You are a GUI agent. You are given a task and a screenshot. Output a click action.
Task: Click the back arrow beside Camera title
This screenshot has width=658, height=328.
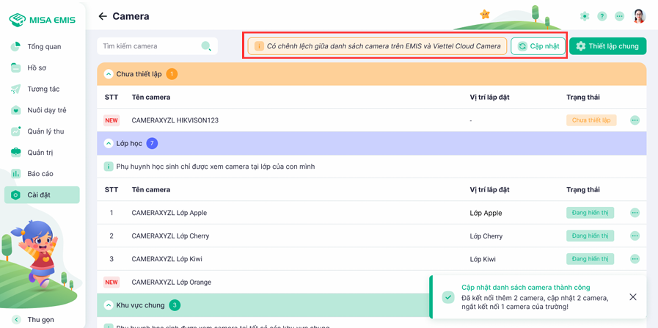coord(103,16)
